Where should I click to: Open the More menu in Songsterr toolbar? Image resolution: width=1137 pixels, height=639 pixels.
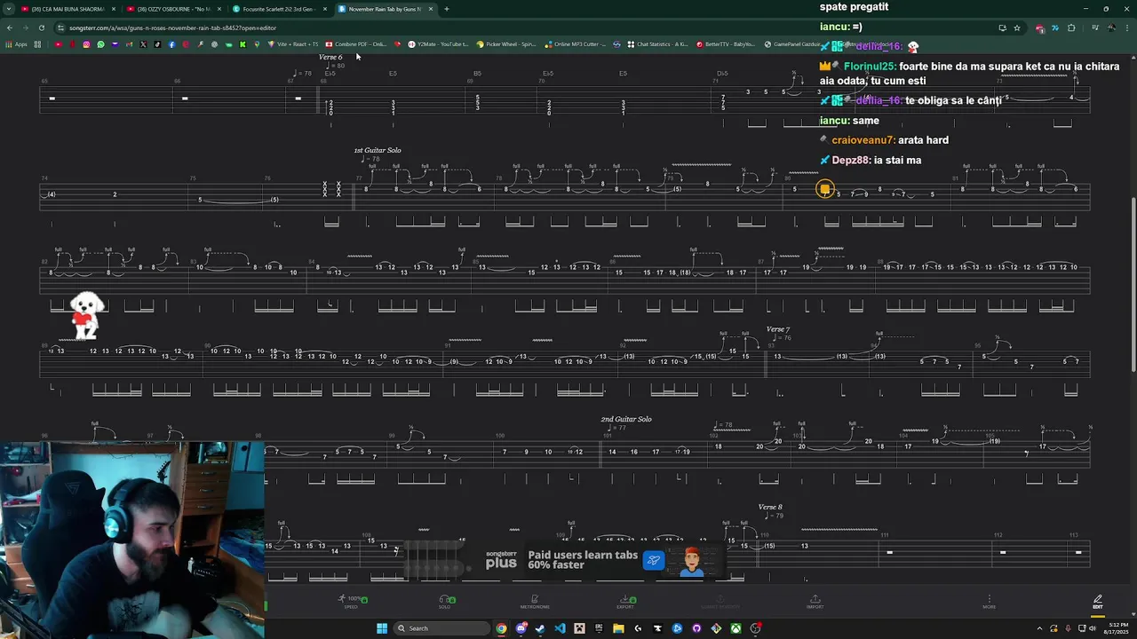pyautogui.click(x=989, y=602)
